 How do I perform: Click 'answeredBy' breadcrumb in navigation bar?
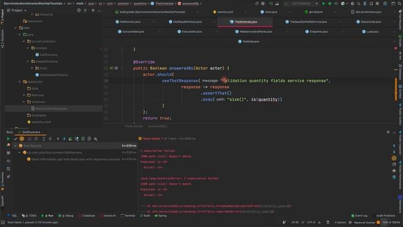190,4
